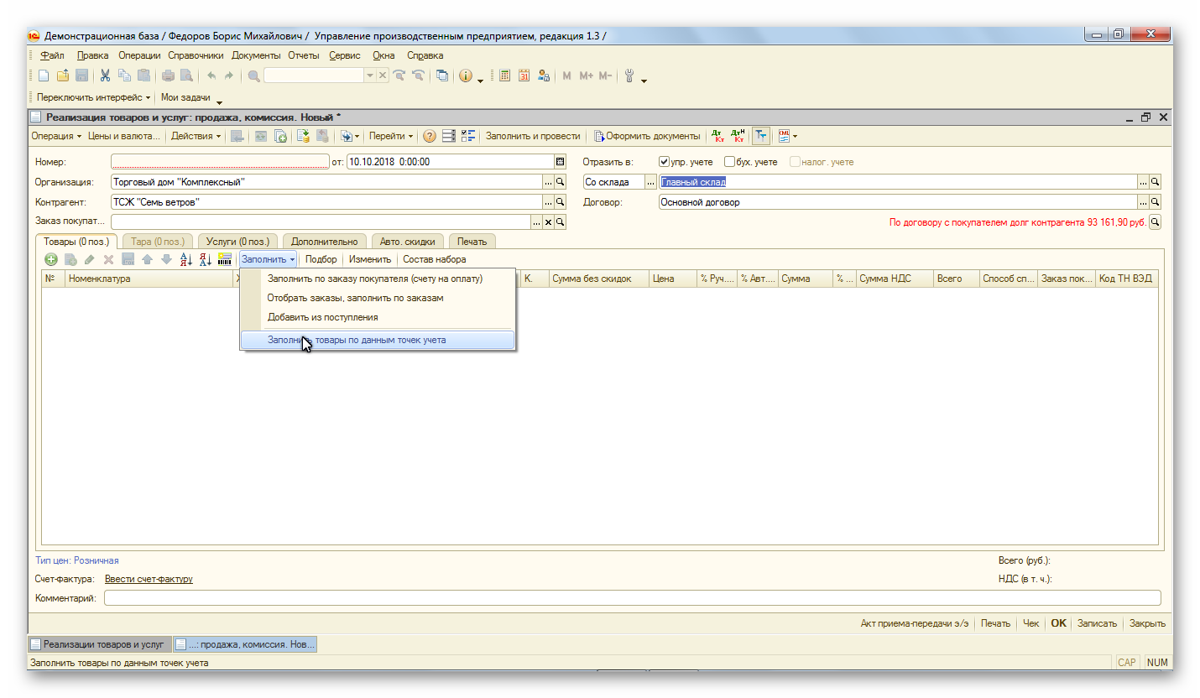1200x698 pixels.
Task: Click the M+ memory button
Action: [586, 76]
